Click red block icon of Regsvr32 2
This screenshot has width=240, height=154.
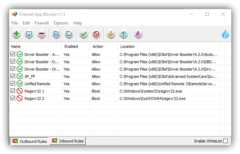20,98
